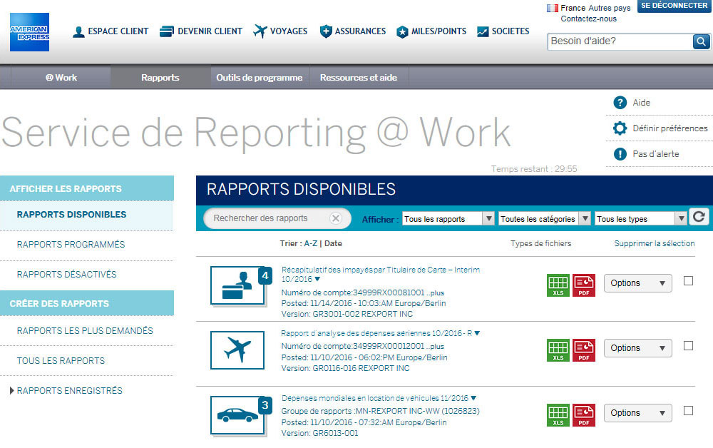Viewport: 713px width, 448px height.
Task: Open the Tous les types dropdown
Action: point(640,219)
